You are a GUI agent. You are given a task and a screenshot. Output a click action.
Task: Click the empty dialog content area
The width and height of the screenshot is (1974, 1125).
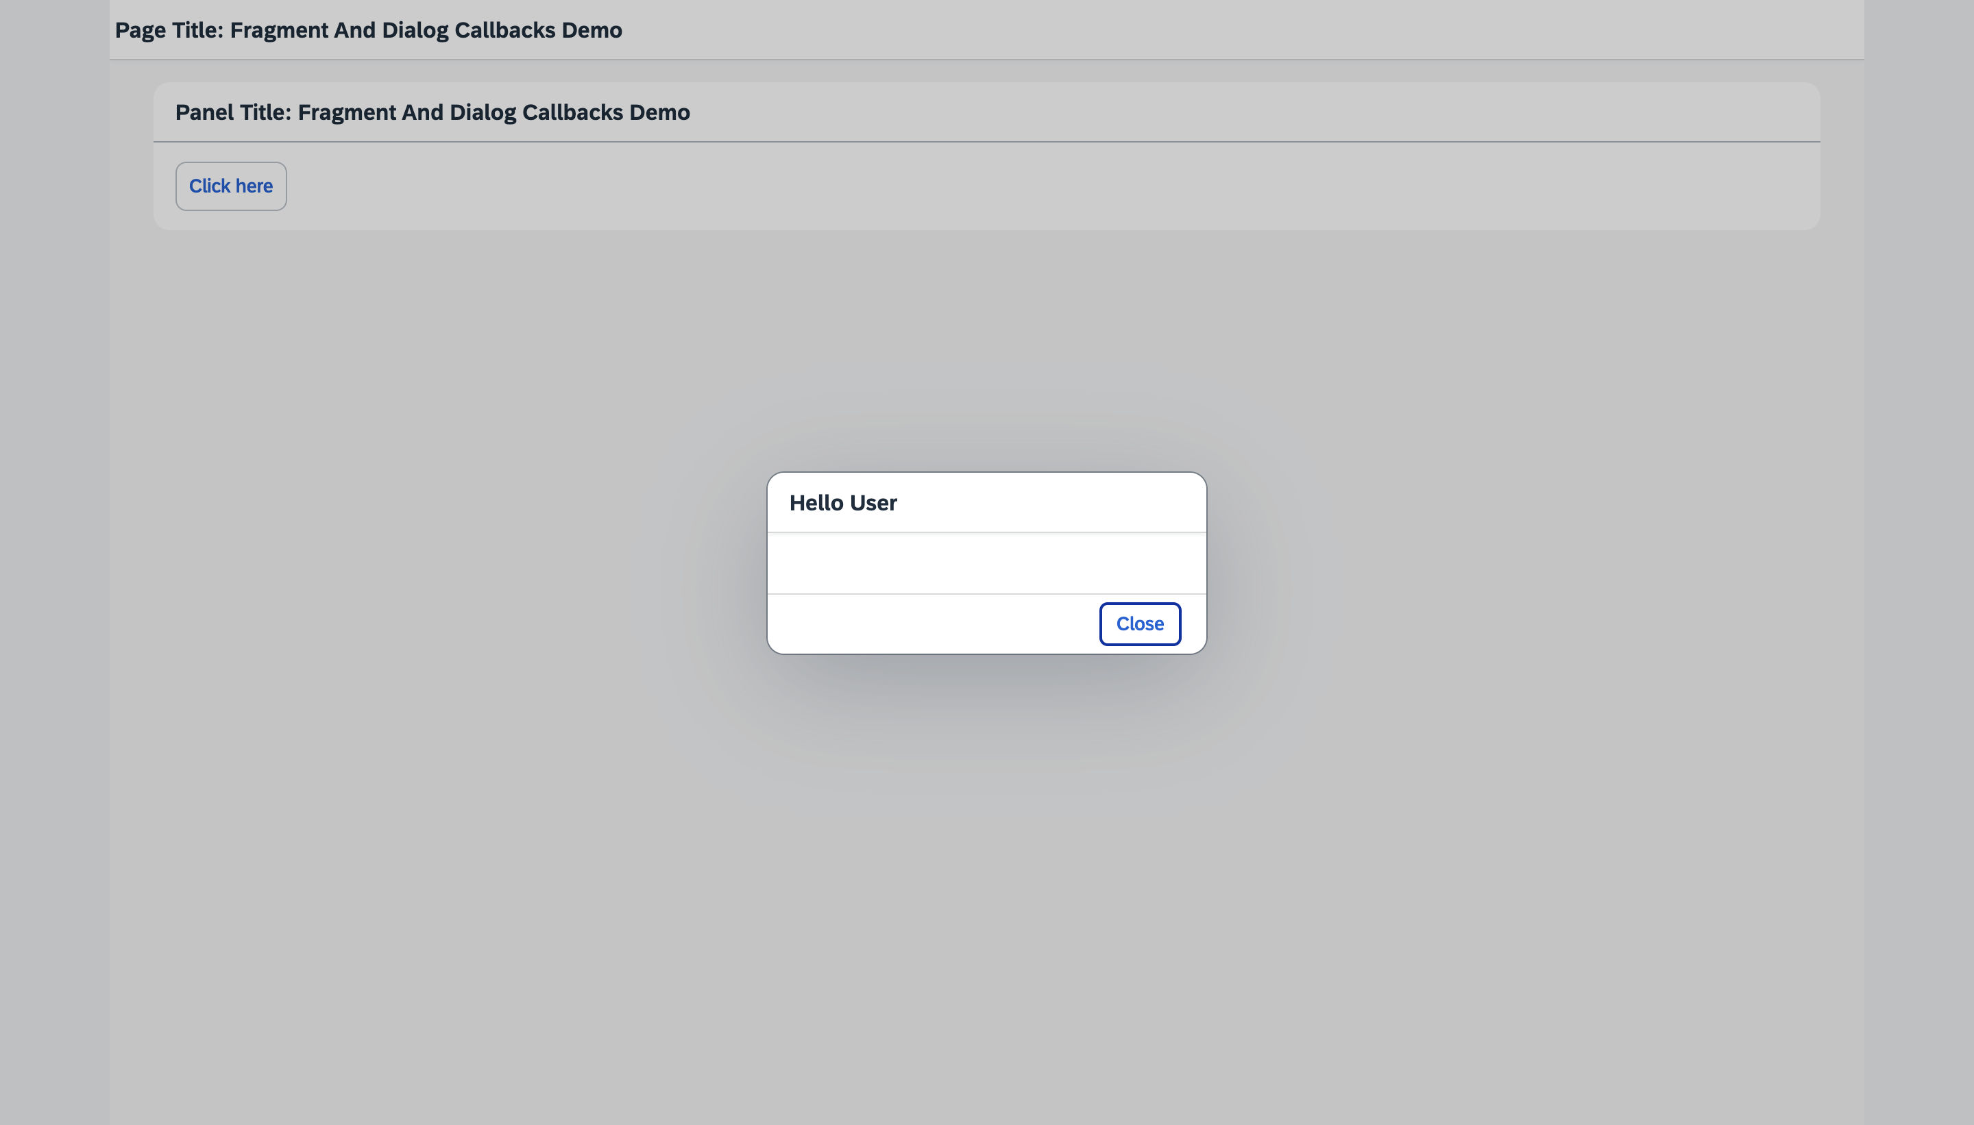pyautogui.click(x=986, y=563)
